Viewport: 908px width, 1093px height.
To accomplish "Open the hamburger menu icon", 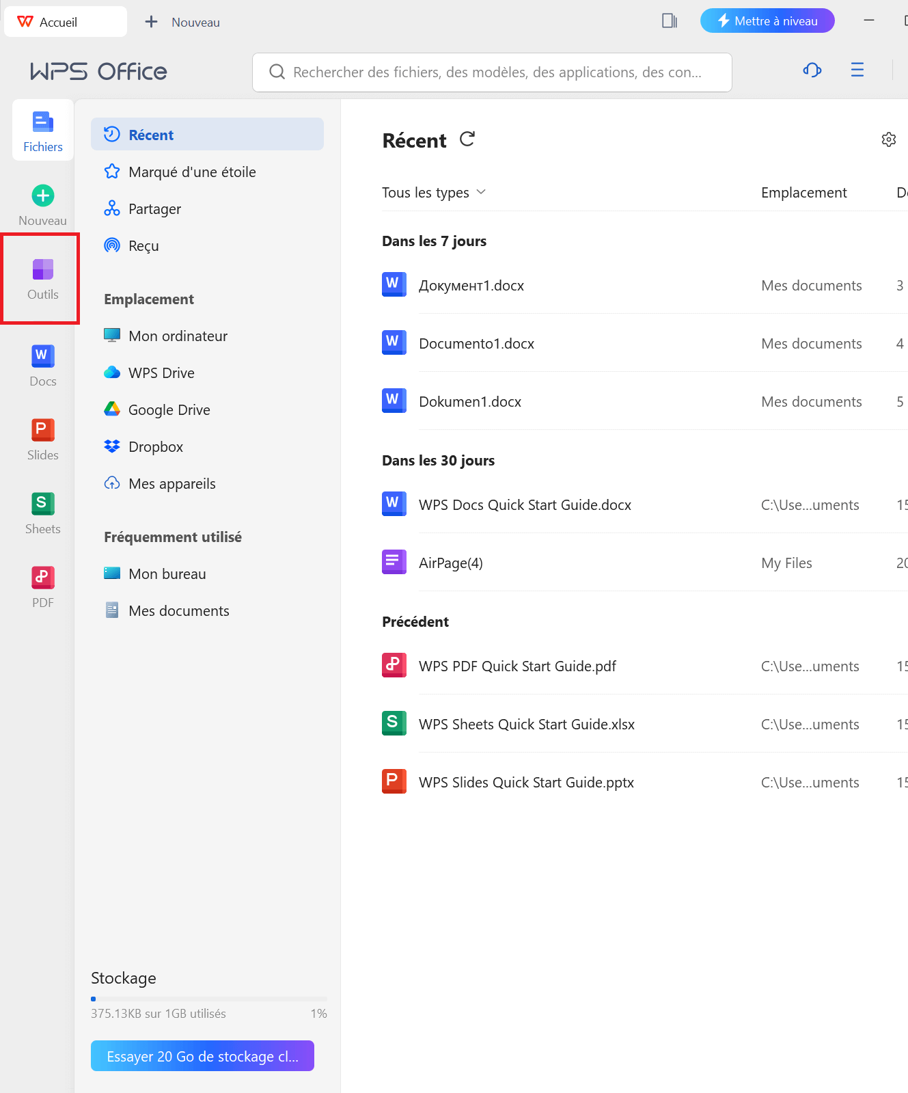I will pos(857,70).
